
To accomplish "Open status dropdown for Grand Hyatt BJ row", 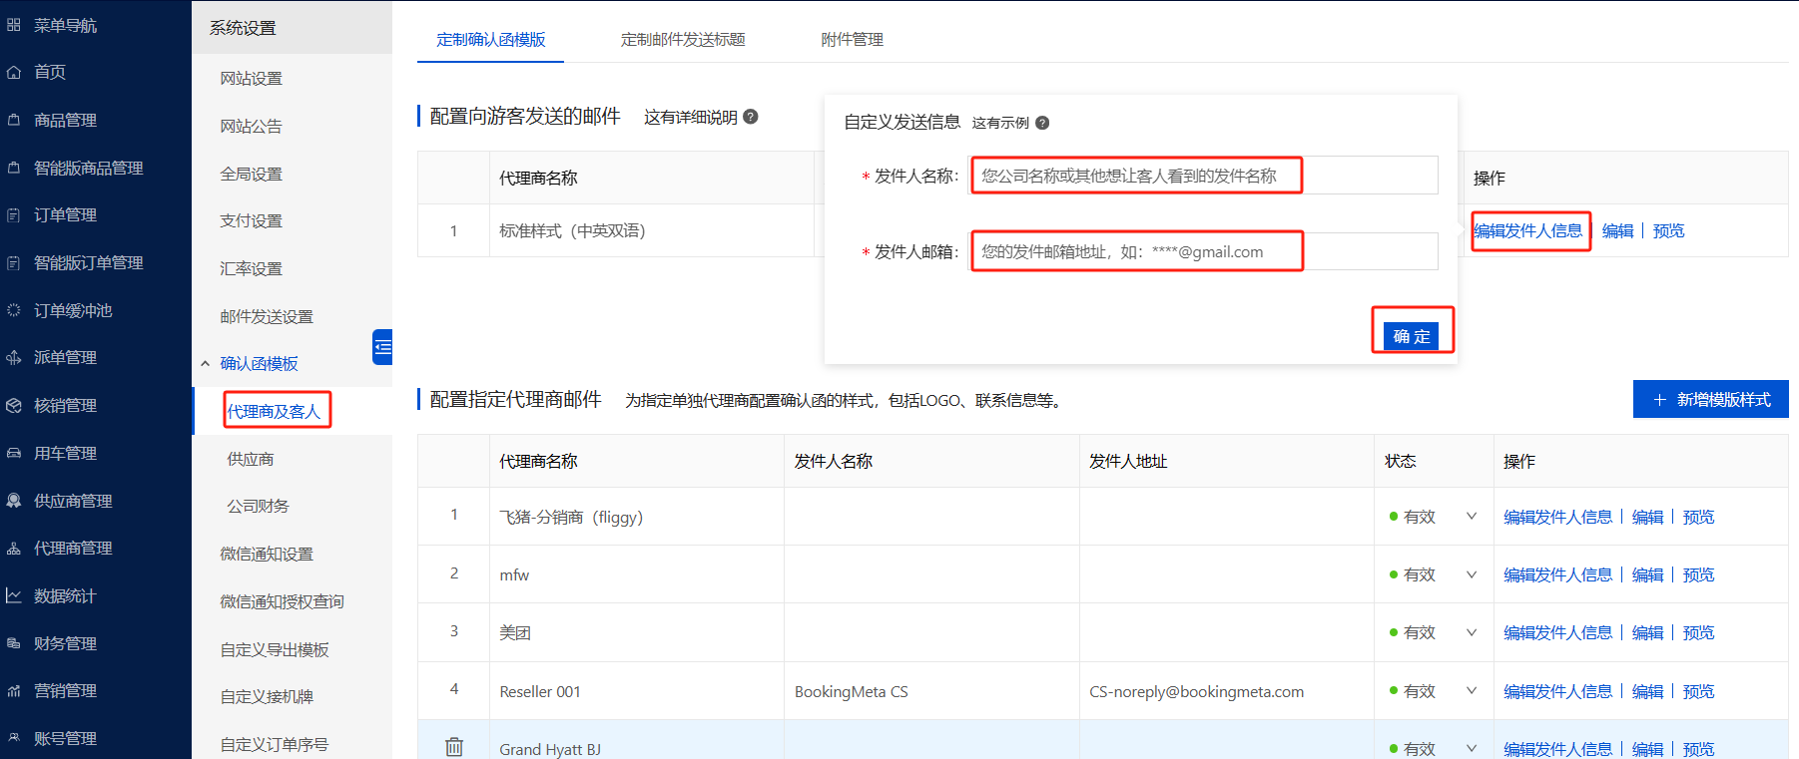I will pyautogui.click(x=1472, y=748).
